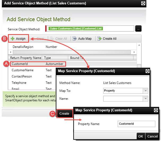
Task: Click the Return Property Name column header
Action: pos(26,58)
